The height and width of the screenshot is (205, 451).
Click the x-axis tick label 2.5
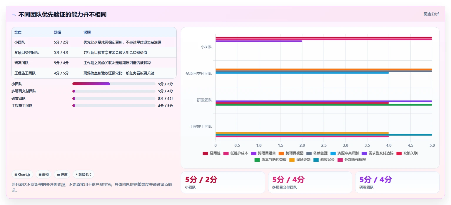[x=324, y=145]
